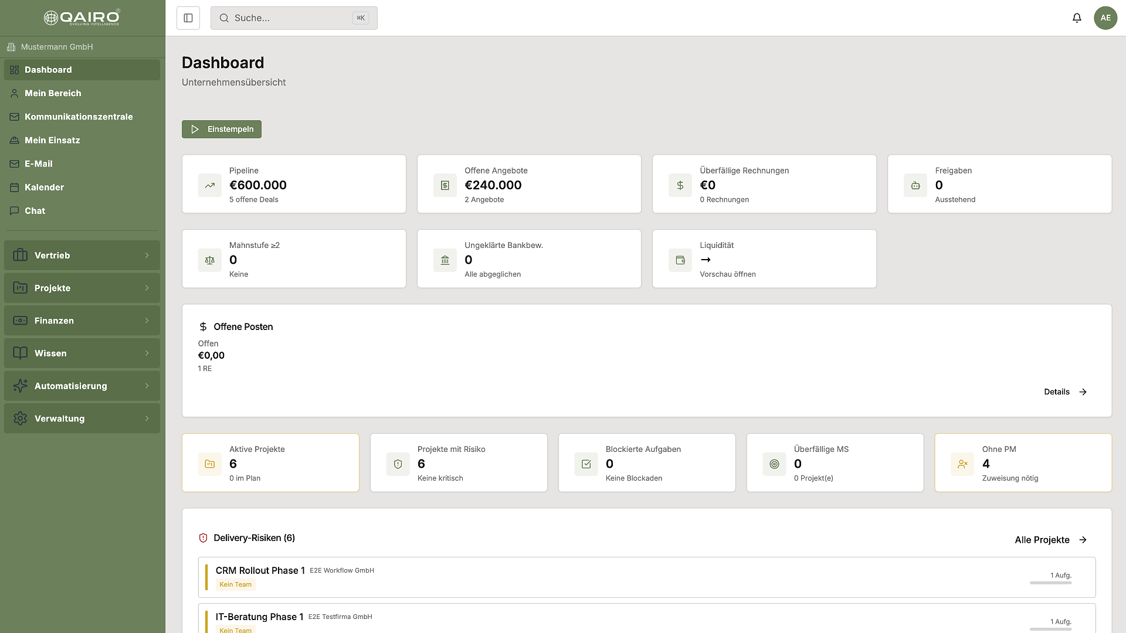Click the progress bar next to 1 Aufg.
Image resolution: width=1126 pixels, height=633 pixels.
click(x=1050, y=584)
